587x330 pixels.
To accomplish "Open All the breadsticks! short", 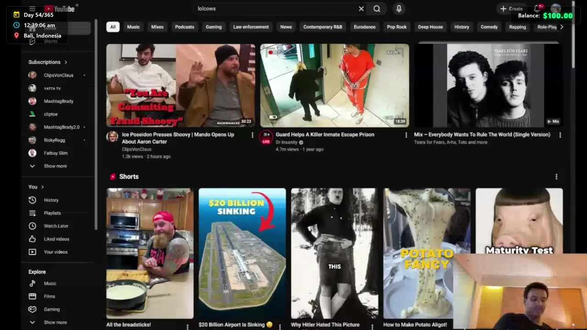I will pyautogui.click(x=150, y=253).
